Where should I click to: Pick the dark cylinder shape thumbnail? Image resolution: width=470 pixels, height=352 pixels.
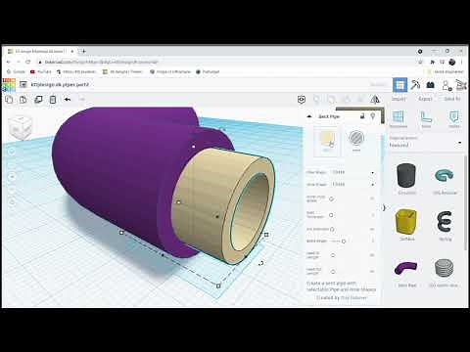pos(406,175)
